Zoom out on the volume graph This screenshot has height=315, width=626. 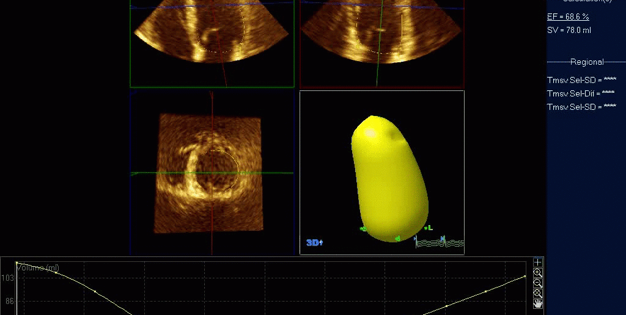click(538, 283)
